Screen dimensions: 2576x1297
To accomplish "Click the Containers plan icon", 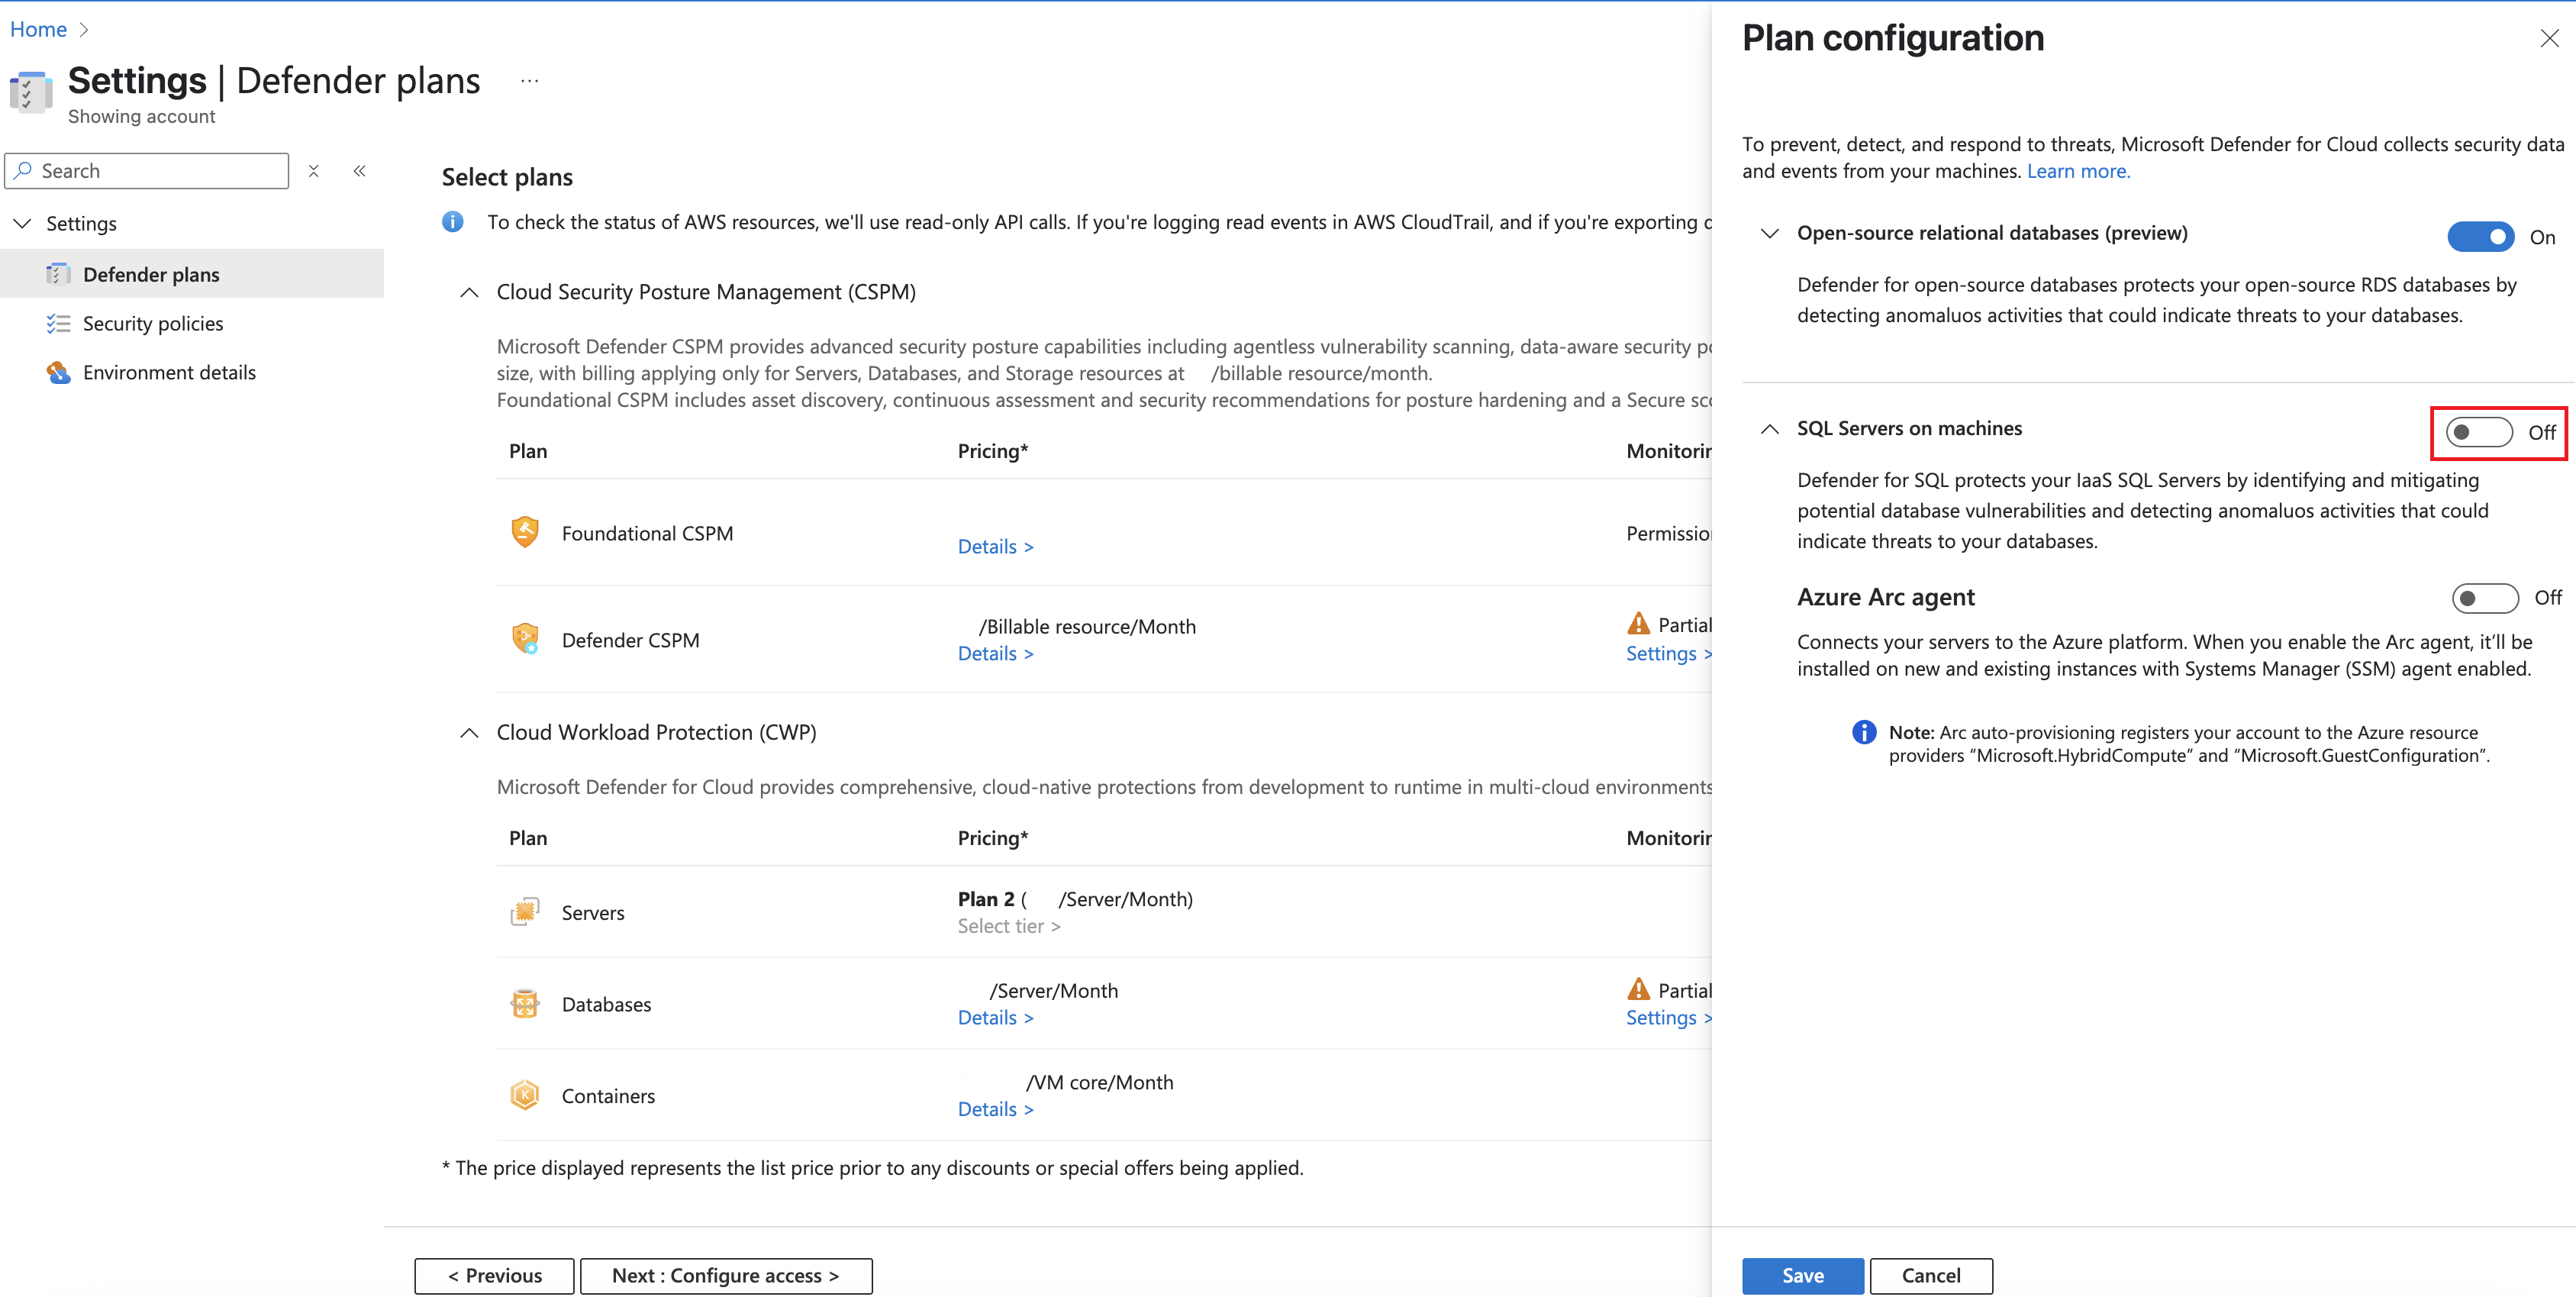I will pos(525,1095).
